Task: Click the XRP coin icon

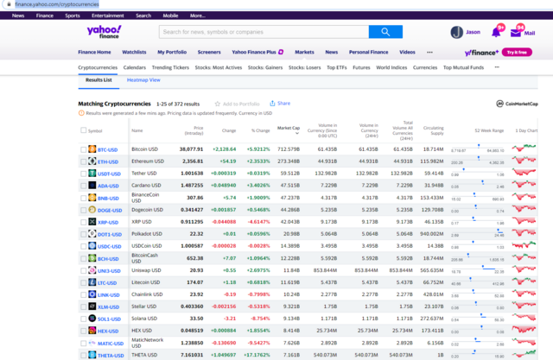Action: (92, 222)
